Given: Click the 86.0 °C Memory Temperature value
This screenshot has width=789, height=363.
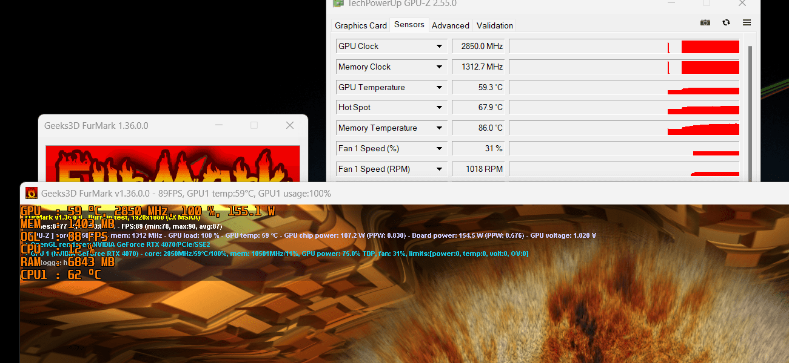Looking at the screenshot, I should pyautogui.click(x=479, y=128).
